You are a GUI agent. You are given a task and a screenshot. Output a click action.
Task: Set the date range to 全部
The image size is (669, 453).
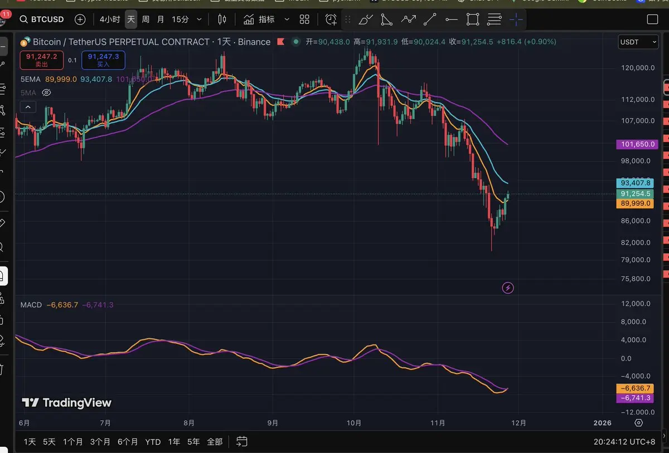pyautogui.click(x=215, y=442)
